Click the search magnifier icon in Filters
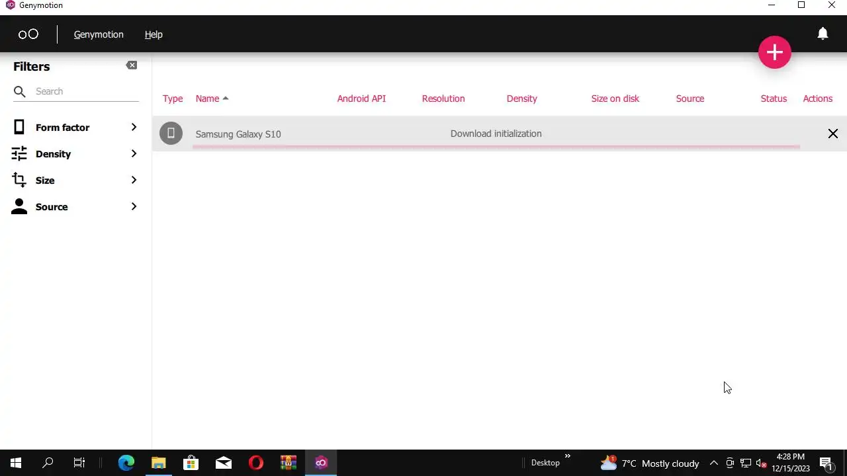847x476 pixels. pos(20,91)
